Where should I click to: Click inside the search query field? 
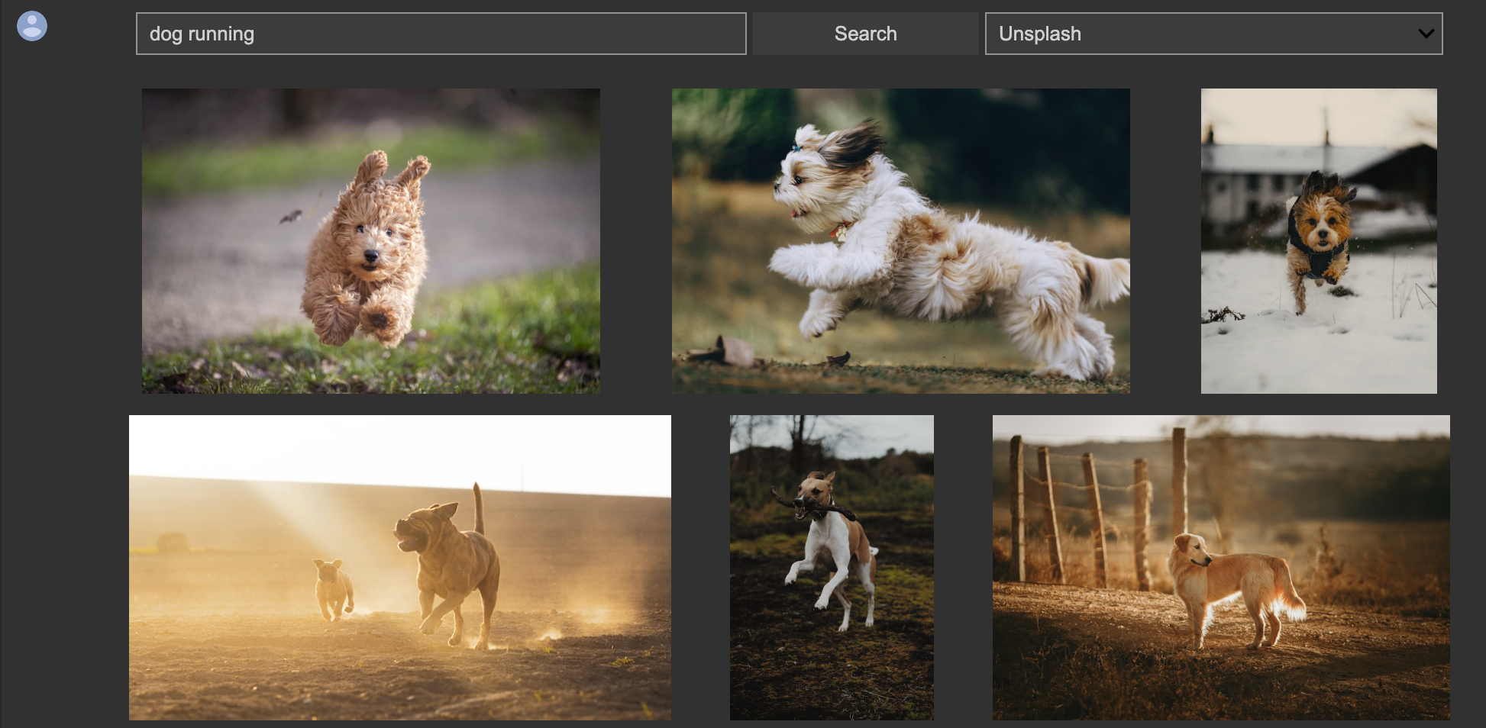pyautogui.click(x=440, y=33)
